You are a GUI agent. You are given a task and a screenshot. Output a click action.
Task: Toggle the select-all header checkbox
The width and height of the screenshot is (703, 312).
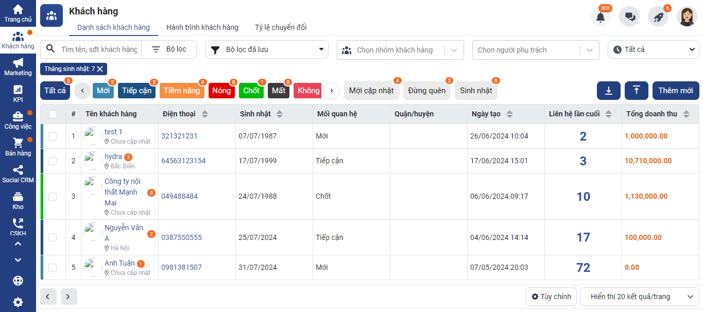(x=53, y=114)
